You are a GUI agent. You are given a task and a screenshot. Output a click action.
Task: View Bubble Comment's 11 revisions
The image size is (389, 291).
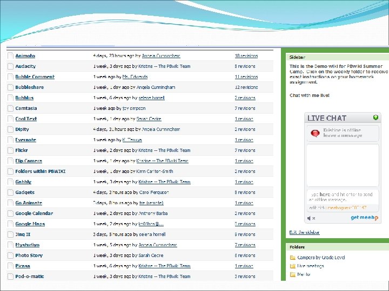[246, 77]
